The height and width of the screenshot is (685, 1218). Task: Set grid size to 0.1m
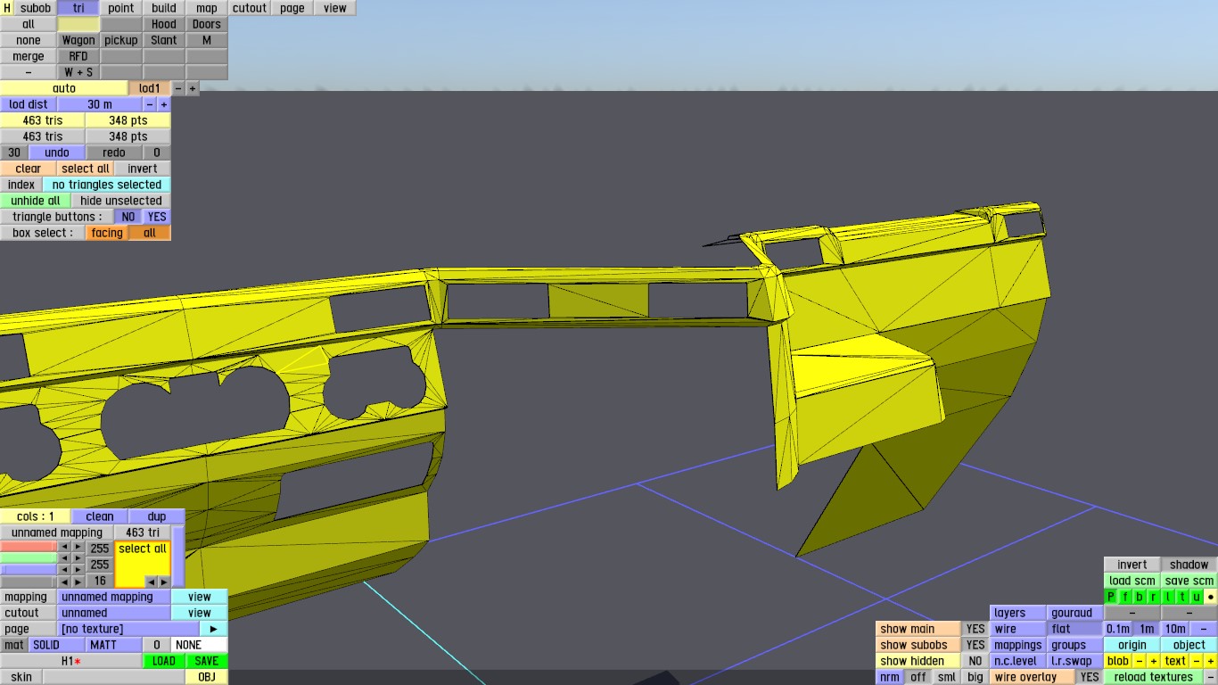click(1118, 629)
